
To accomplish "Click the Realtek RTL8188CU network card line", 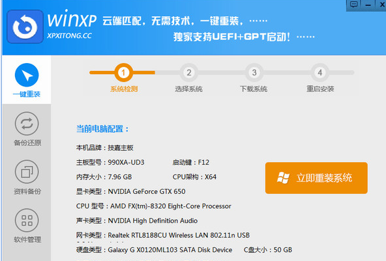I will 163,235.
